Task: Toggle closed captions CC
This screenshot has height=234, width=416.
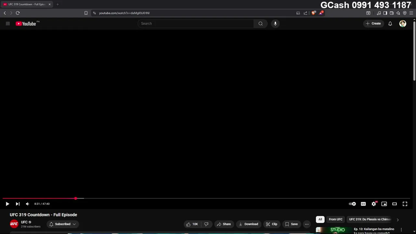Action: click(x=363, y=204)
